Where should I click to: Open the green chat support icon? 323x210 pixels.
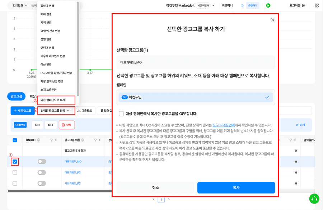click(x=314, y=199)
